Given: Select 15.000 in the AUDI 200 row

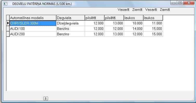Looking at the screenshot, I should [x=153, y=34].
